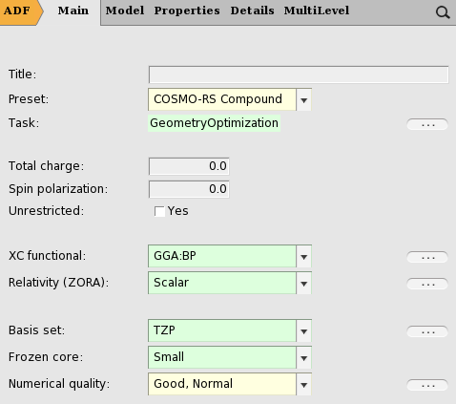Open Basis set details ellipsis button
Viewport: 456px width, 404px height.
427,331
